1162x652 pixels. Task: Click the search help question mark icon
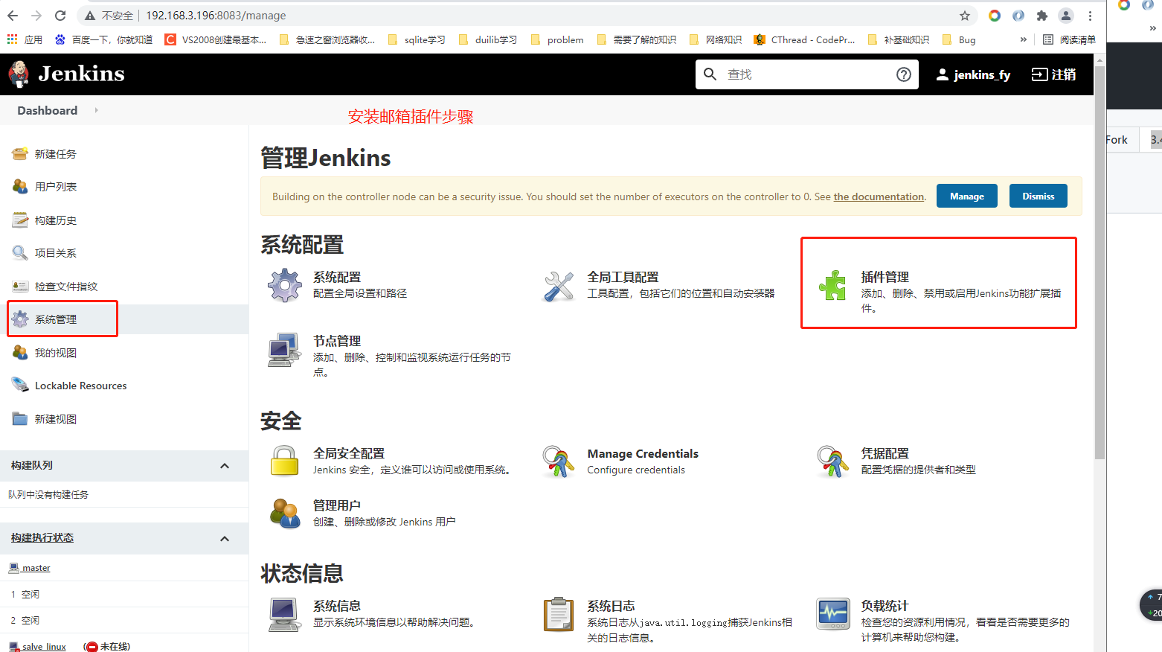[904, 74]
